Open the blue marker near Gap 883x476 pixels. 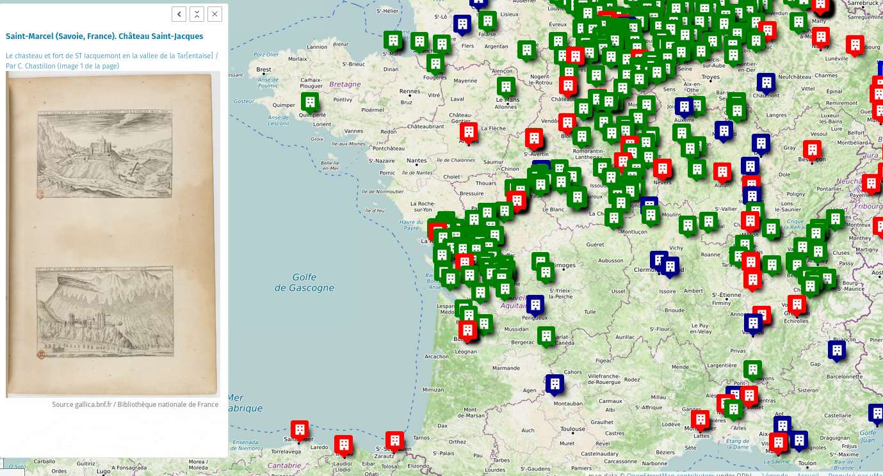point(836,349)
